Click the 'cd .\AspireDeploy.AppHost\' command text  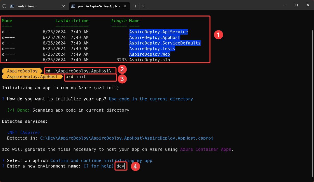(78, 71)
